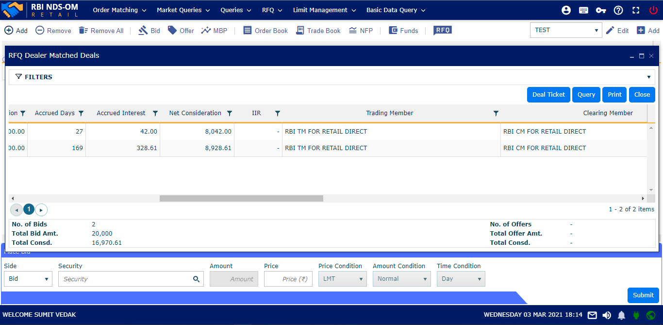Click the green plug connection icon
This screenshot has width=663, height=325.
[x=636, y=315]
